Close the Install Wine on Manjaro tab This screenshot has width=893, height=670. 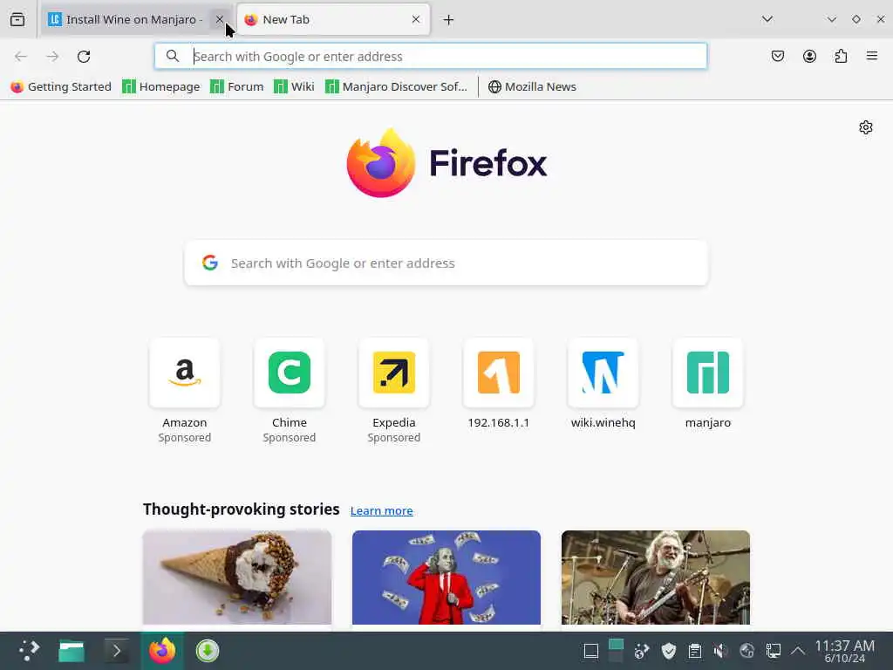tap(219, 19)
